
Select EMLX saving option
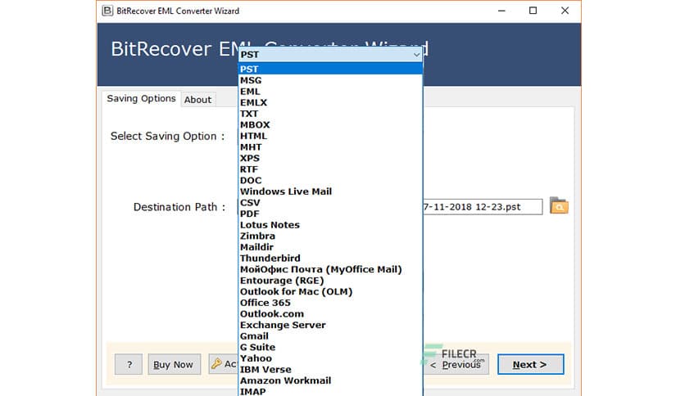(x=331, y=102)
